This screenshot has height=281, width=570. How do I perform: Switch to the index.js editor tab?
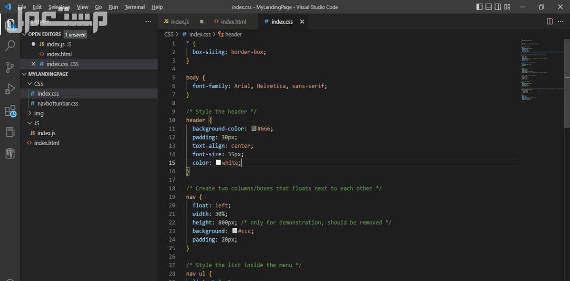pos(183,22)
